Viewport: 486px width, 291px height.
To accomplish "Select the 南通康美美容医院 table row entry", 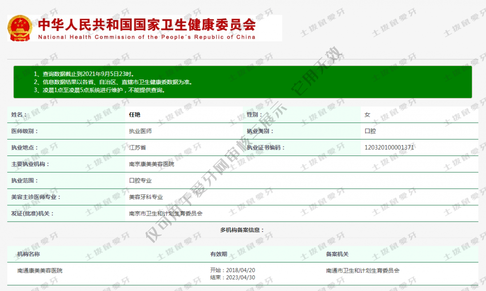I will coord(40,271).
